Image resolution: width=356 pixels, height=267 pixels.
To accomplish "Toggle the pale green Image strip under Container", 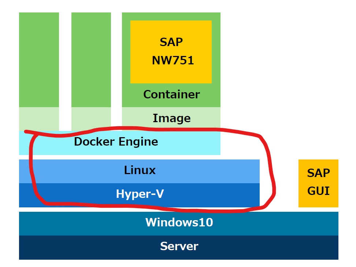I will coord(171,118).
